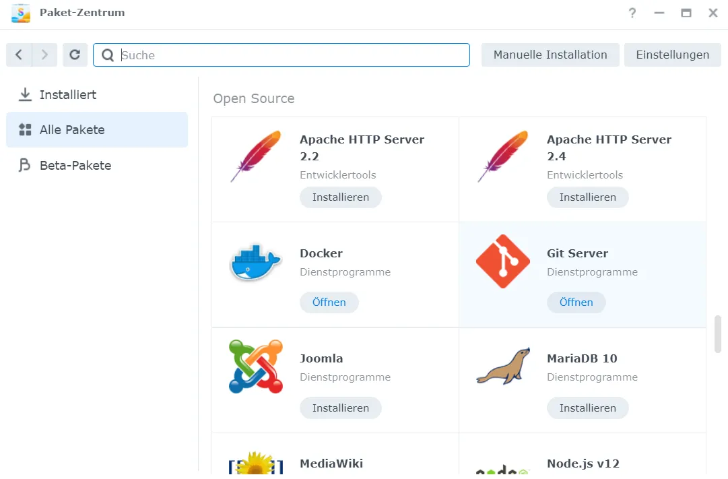The height and width of the screenshot is (479, 728).
Task: Select Beta-Pakete in sidebar
Action: click(x=97, y=166)
